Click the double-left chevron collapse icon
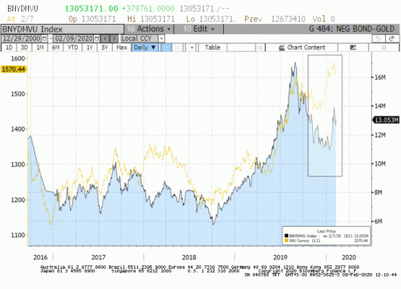 260,48
